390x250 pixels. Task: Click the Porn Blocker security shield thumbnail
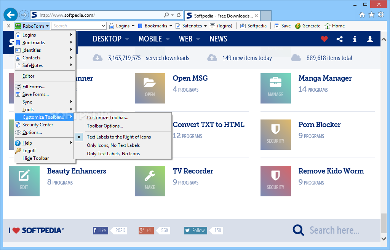point(276,135)
